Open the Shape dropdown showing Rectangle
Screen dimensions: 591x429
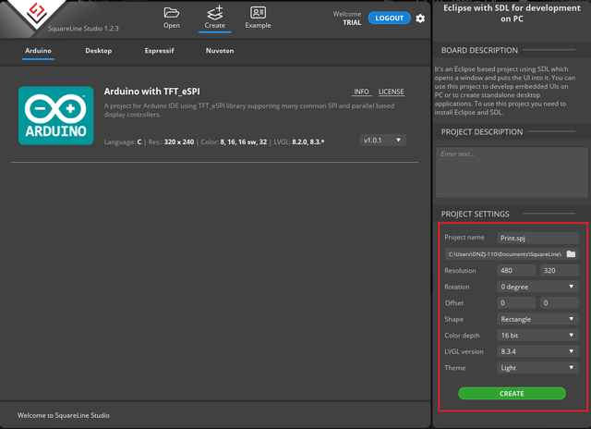point(537,319)
